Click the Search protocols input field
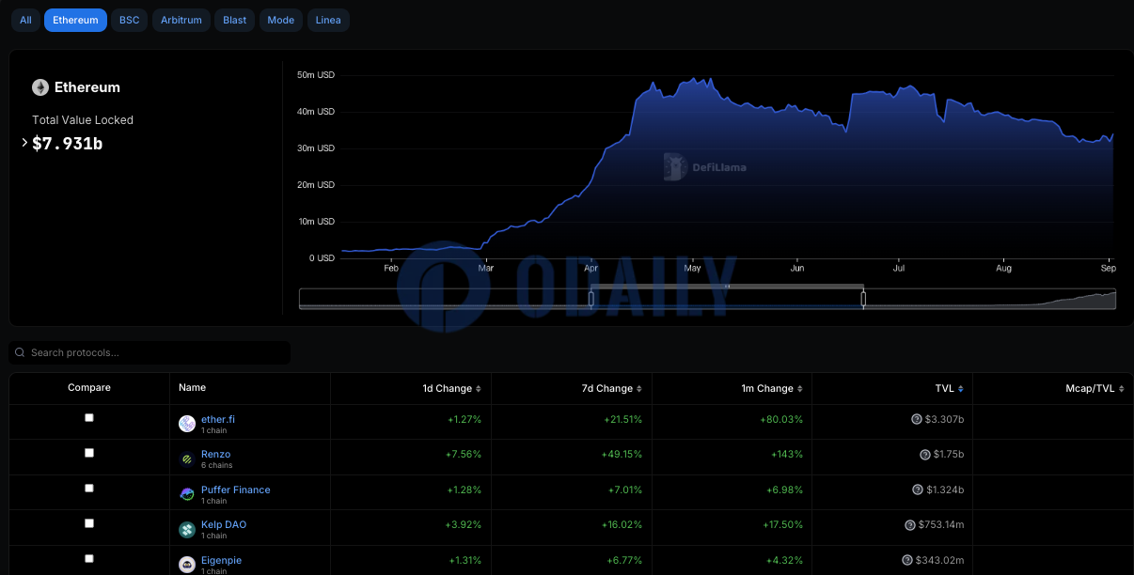1134x575 pixels. (150, 352)
